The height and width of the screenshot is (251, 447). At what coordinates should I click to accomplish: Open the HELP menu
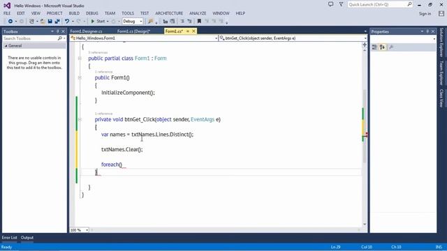240,13
